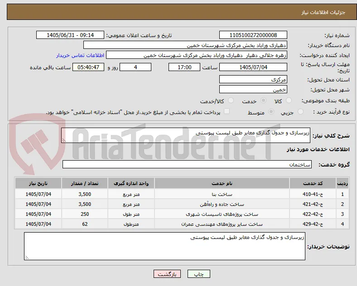Image resolution: width=357 pixels, height=286 pixels.
Task: Toggle the اسناد خزانه اسلامی payment checkbox
Action: [x=227, y=111]
